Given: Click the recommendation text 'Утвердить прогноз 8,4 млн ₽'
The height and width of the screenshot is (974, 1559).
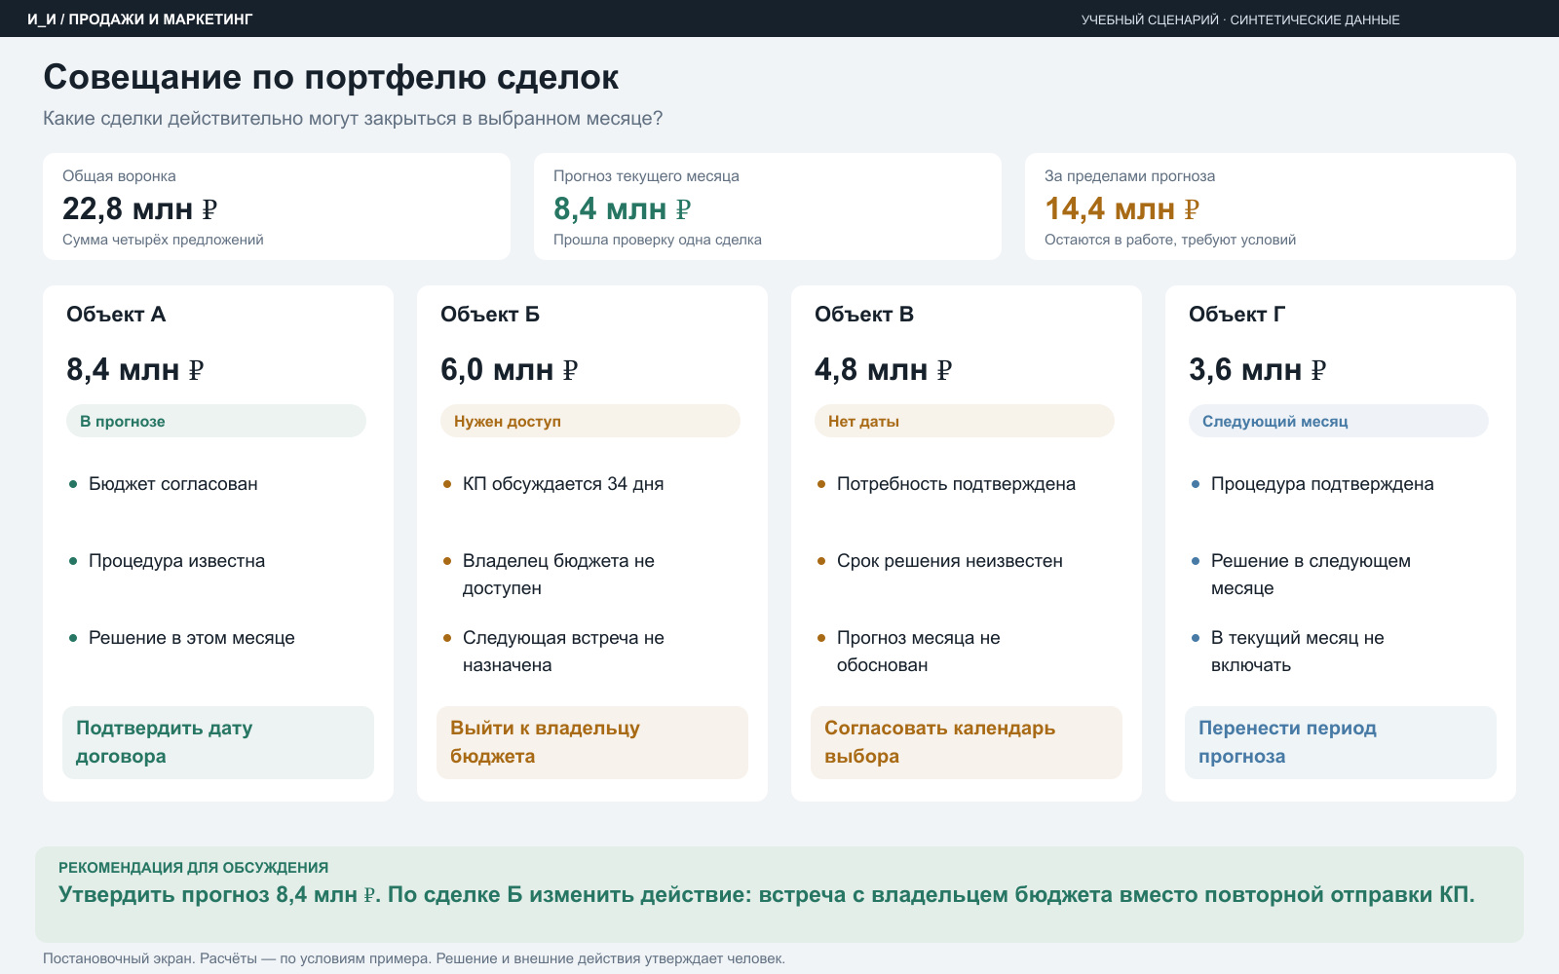Looking at the screenshot, I should pyautogui.click(x=219, y=895).
